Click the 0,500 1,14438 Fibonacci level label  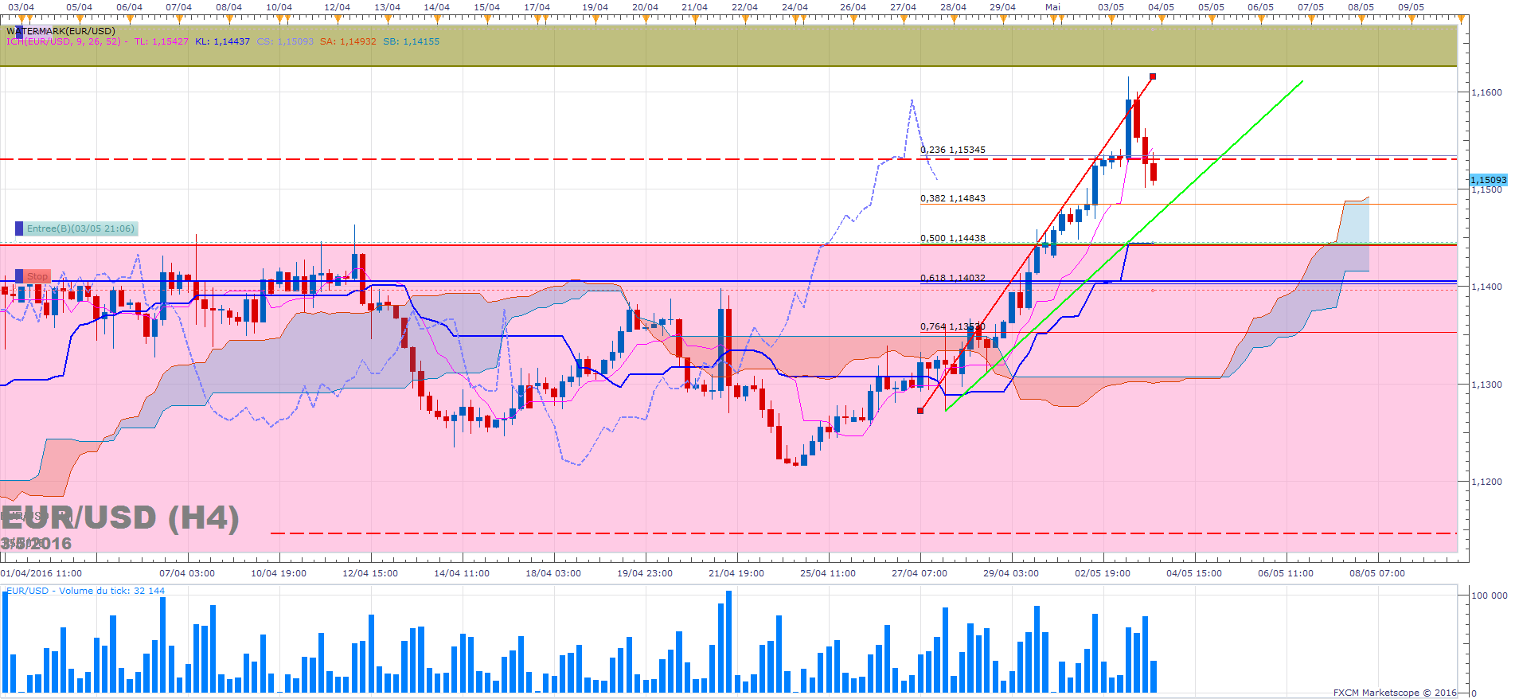click(953, 238)
